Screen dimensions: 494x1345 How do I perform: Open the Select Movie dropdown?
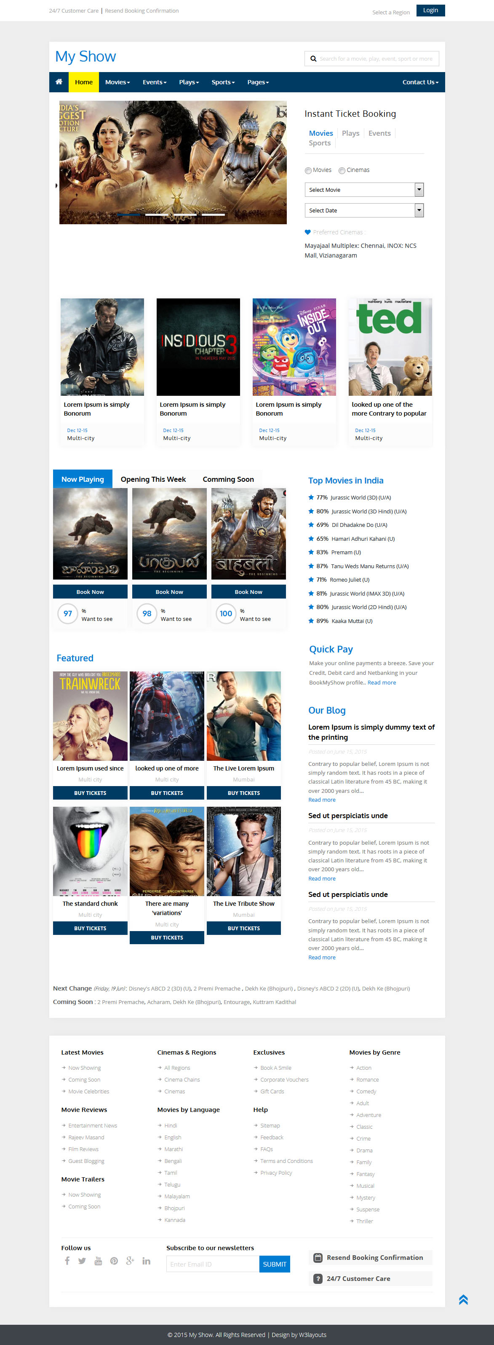pyautogui.click(x=363, y=190)
